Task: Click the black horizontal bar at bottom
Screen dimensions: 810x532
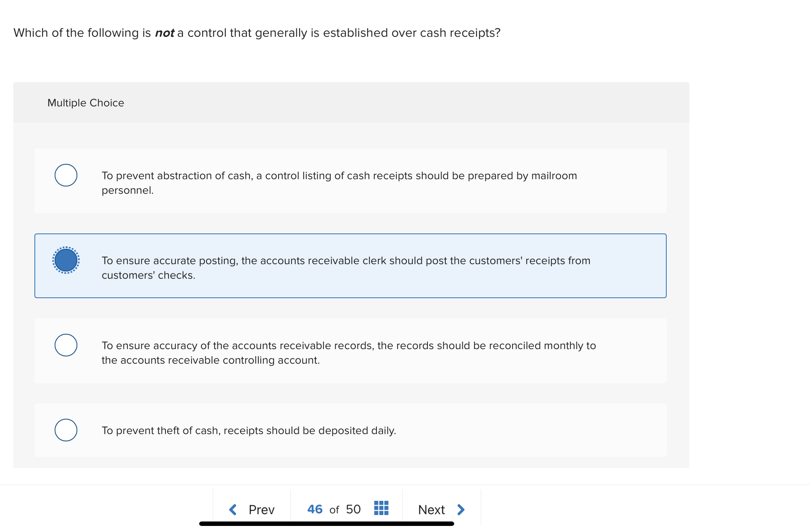Action: 326,524
